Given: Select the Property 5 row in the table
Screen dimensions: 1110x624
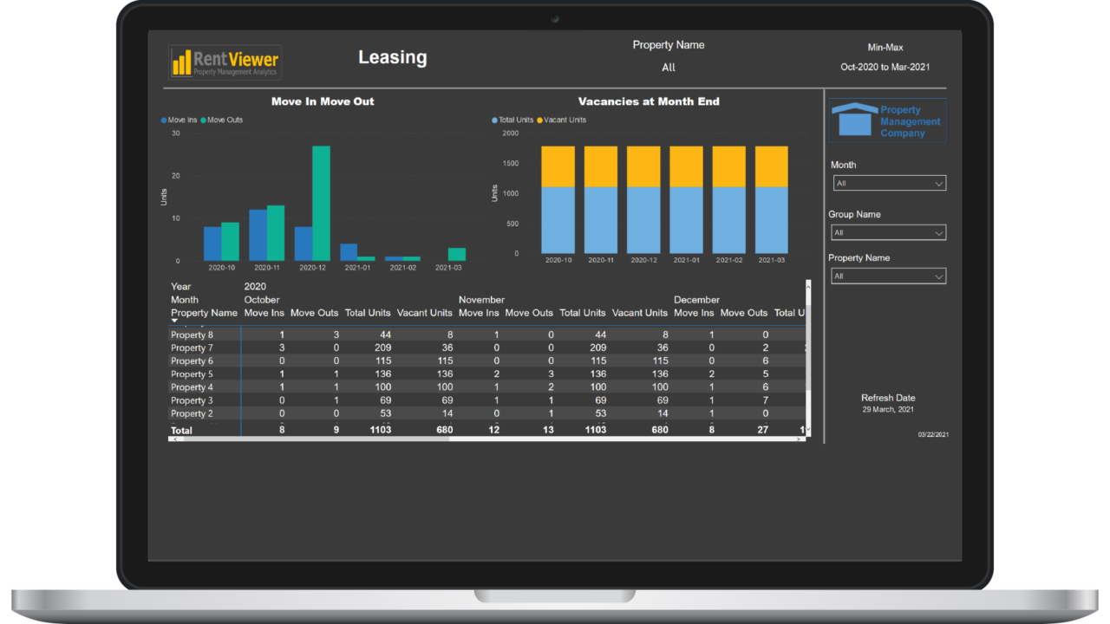Looking at the screenshot, I should tap(192, 374).
